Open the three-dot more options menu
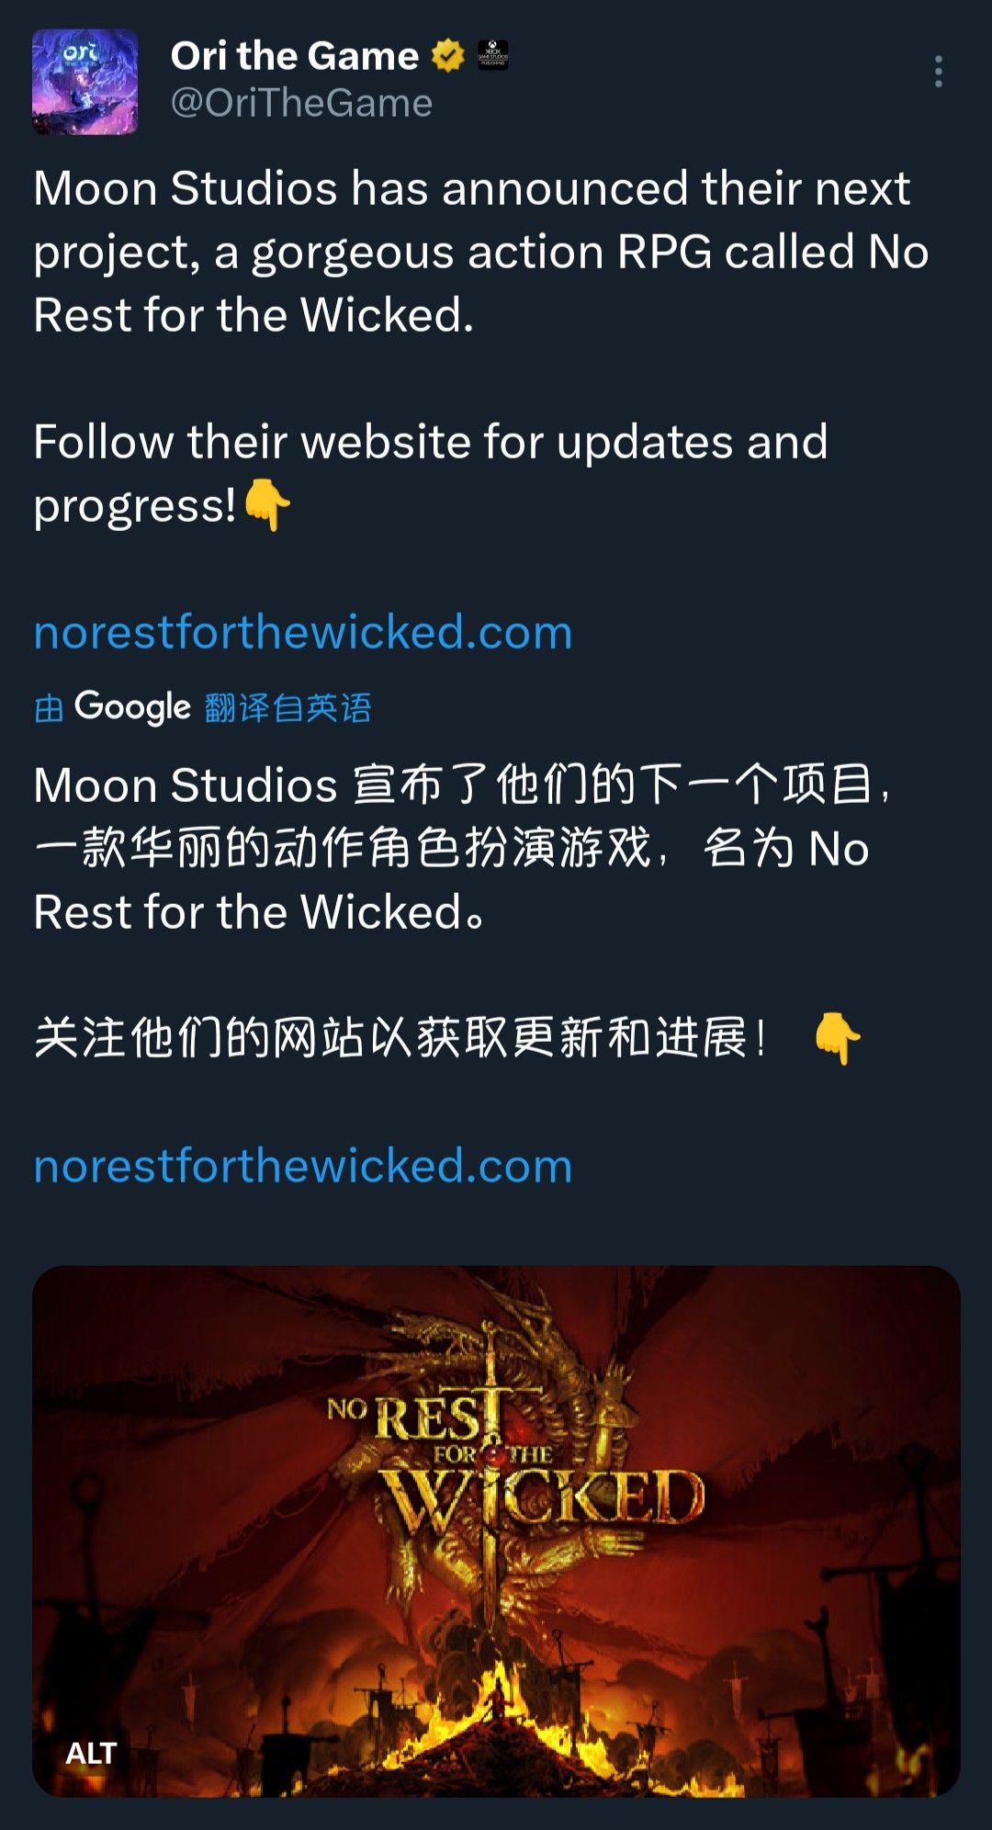This screenshot has height=1830, width=992. 938,72
